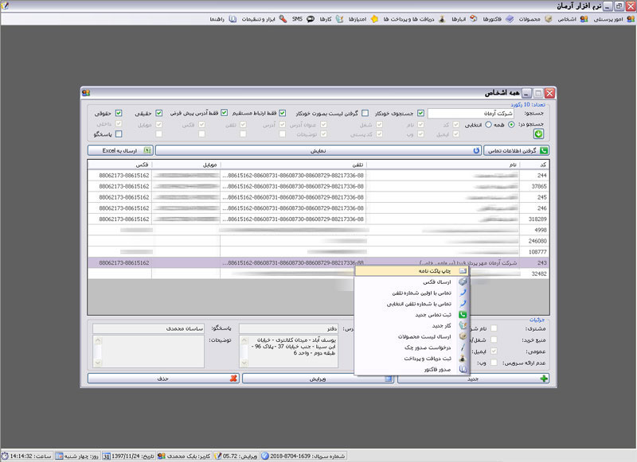637x462 pixels.
Task: Click the اشخاص people icon in menu bar
Action: [584, 19]
